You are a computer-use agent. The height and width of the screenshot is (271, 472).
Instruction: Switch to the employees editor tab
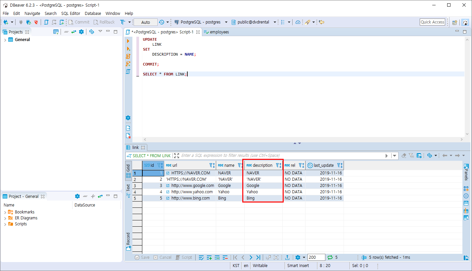click(x=216, y=32)
